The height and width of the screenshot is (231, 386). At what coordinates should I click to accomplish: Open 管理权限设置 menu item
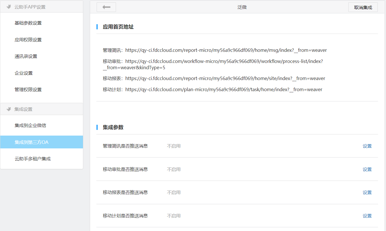[x=42, y=90]
